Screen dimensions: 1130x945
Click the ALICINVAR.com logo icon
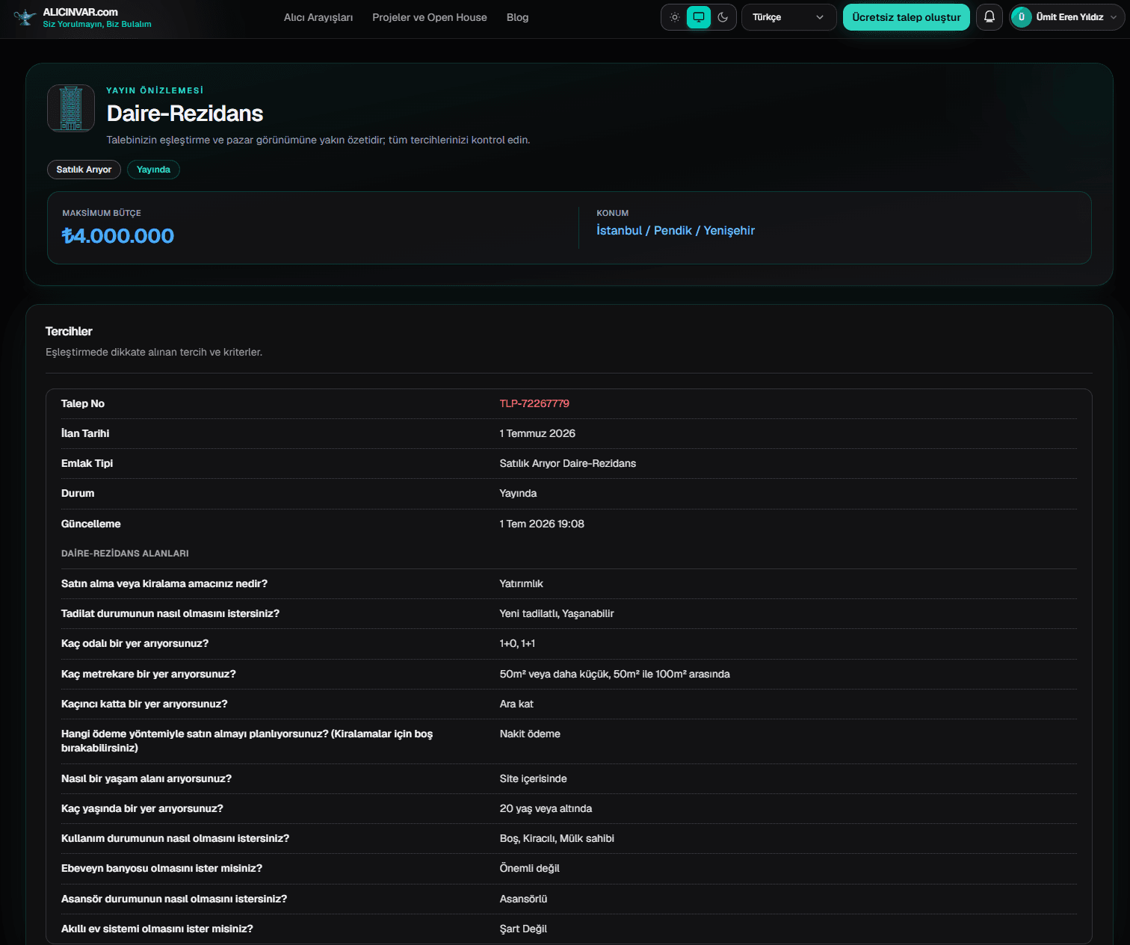tap(25, 18)
